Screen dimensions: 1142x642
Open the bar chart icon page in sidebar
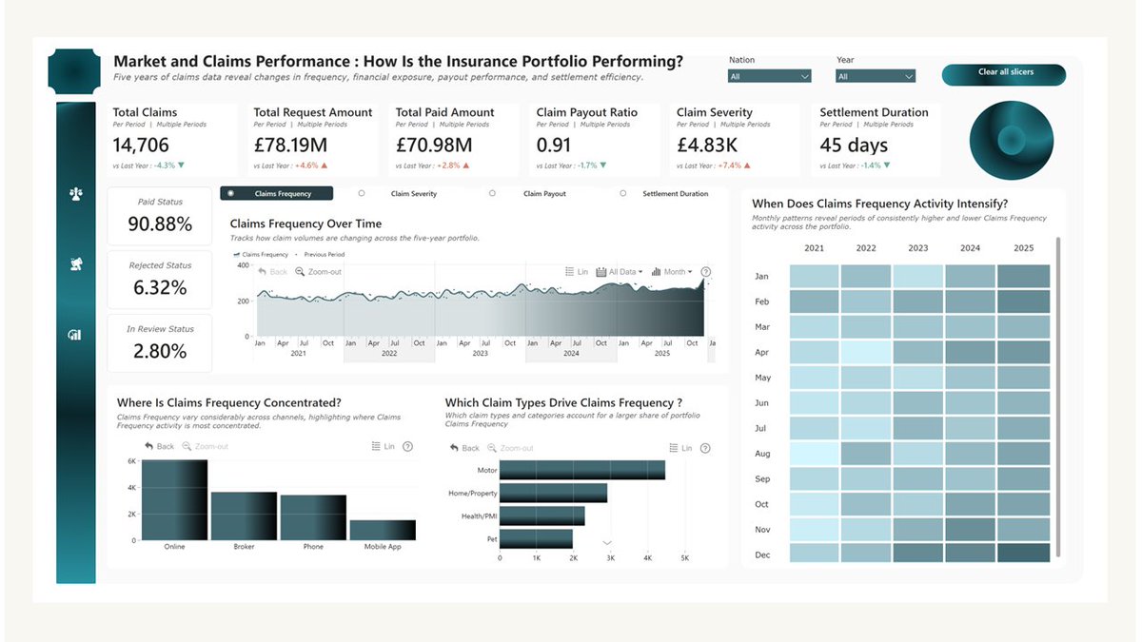[75, 335]
